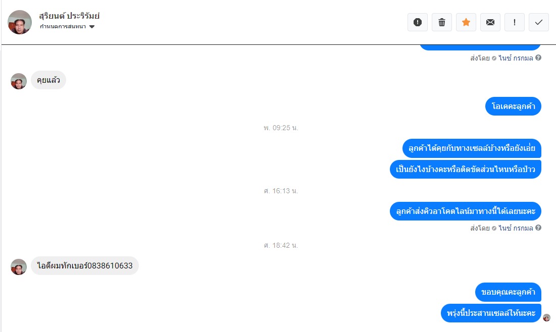This screenshot has width=556, height=332.
Task: Select message bubble containing 0838610633
Action: coord(85,266)
